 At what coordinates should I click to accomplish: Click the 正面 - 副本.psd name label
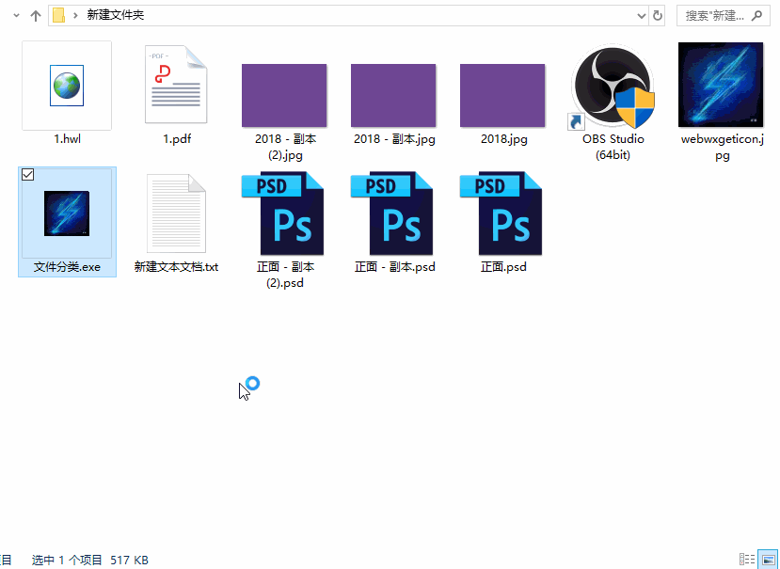[394, 267]
